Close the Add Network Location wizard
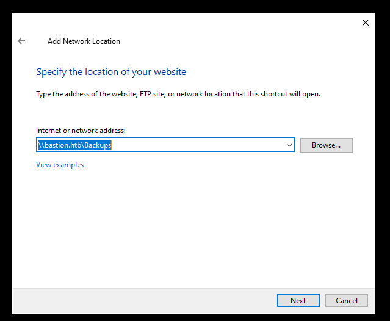This screenshot has width=390, height=321. coord(365,23)
